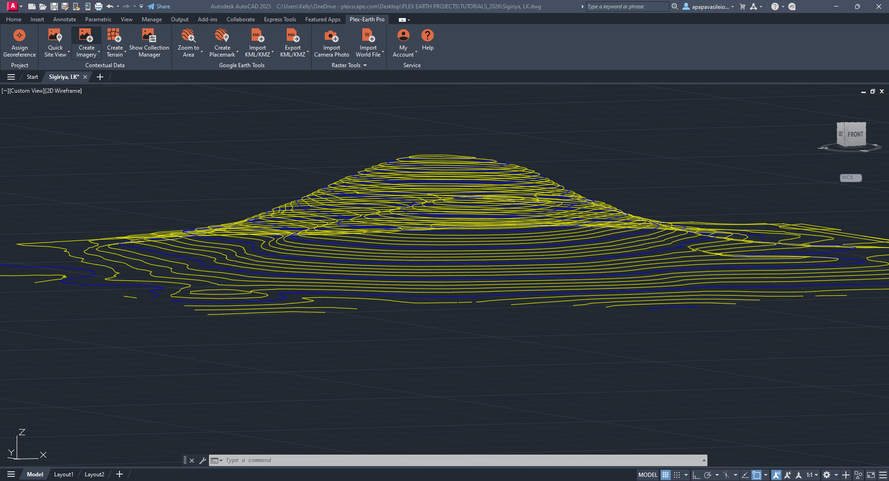Open the Custom View viewport menu
Viewport: 889px width, 481px height.
[x=27, y=91]
